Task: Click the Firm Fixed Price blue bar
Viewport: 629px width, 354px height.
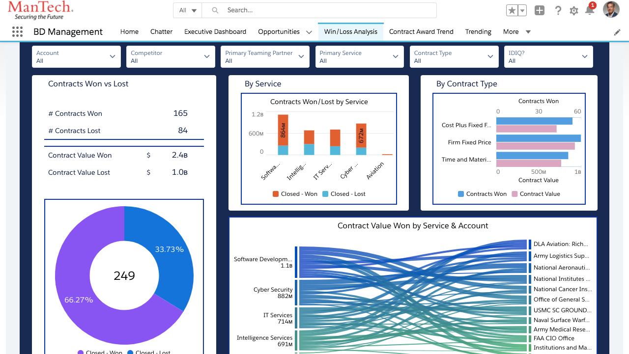Action: pyautogui.click(x=539, y=138)
